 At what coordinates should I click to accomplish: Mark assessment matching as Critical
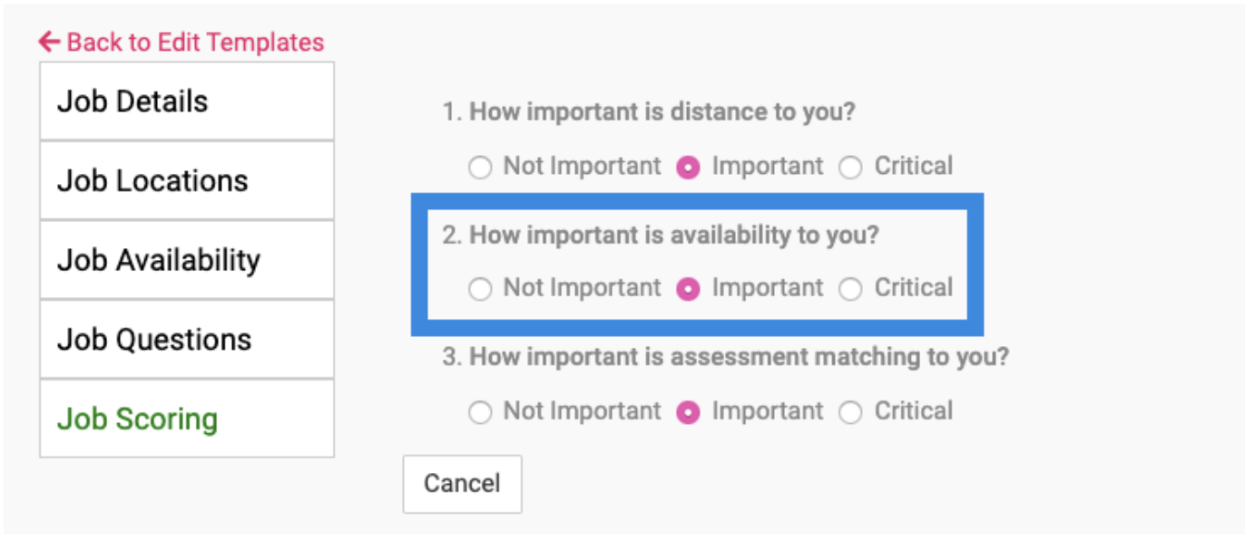click(850, 412)
